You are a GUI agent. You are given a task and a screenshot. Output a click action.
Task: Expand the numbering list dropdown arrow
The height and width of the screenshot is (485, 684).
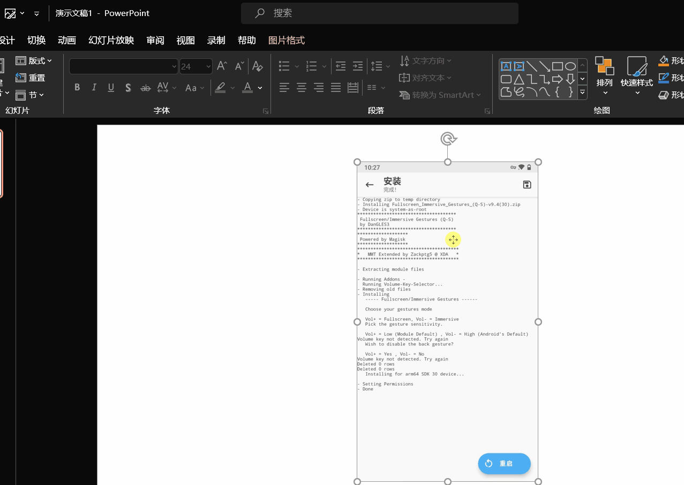tap(325, 66)
